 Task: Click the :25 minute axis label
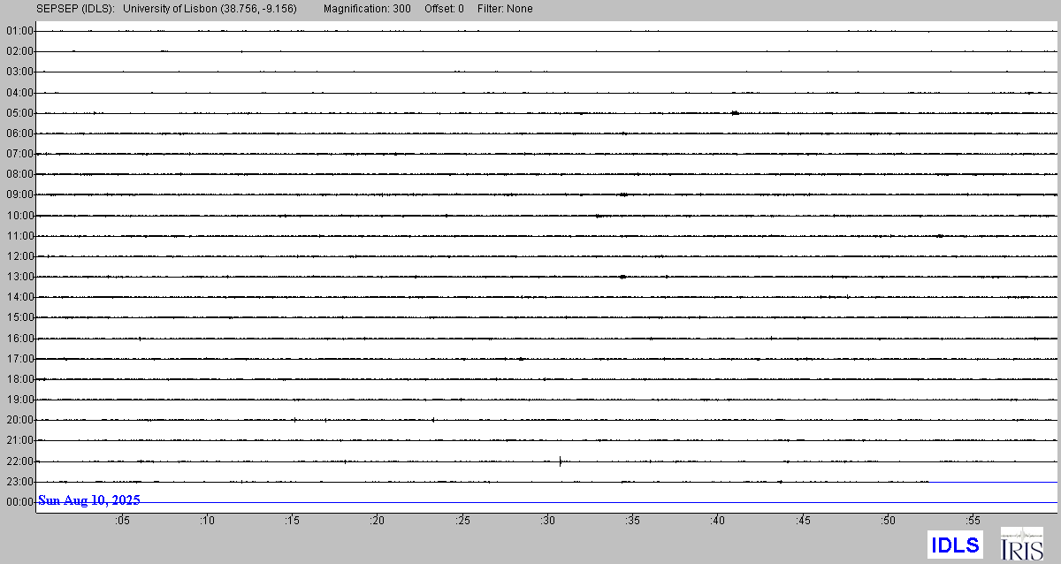point(462,521)
